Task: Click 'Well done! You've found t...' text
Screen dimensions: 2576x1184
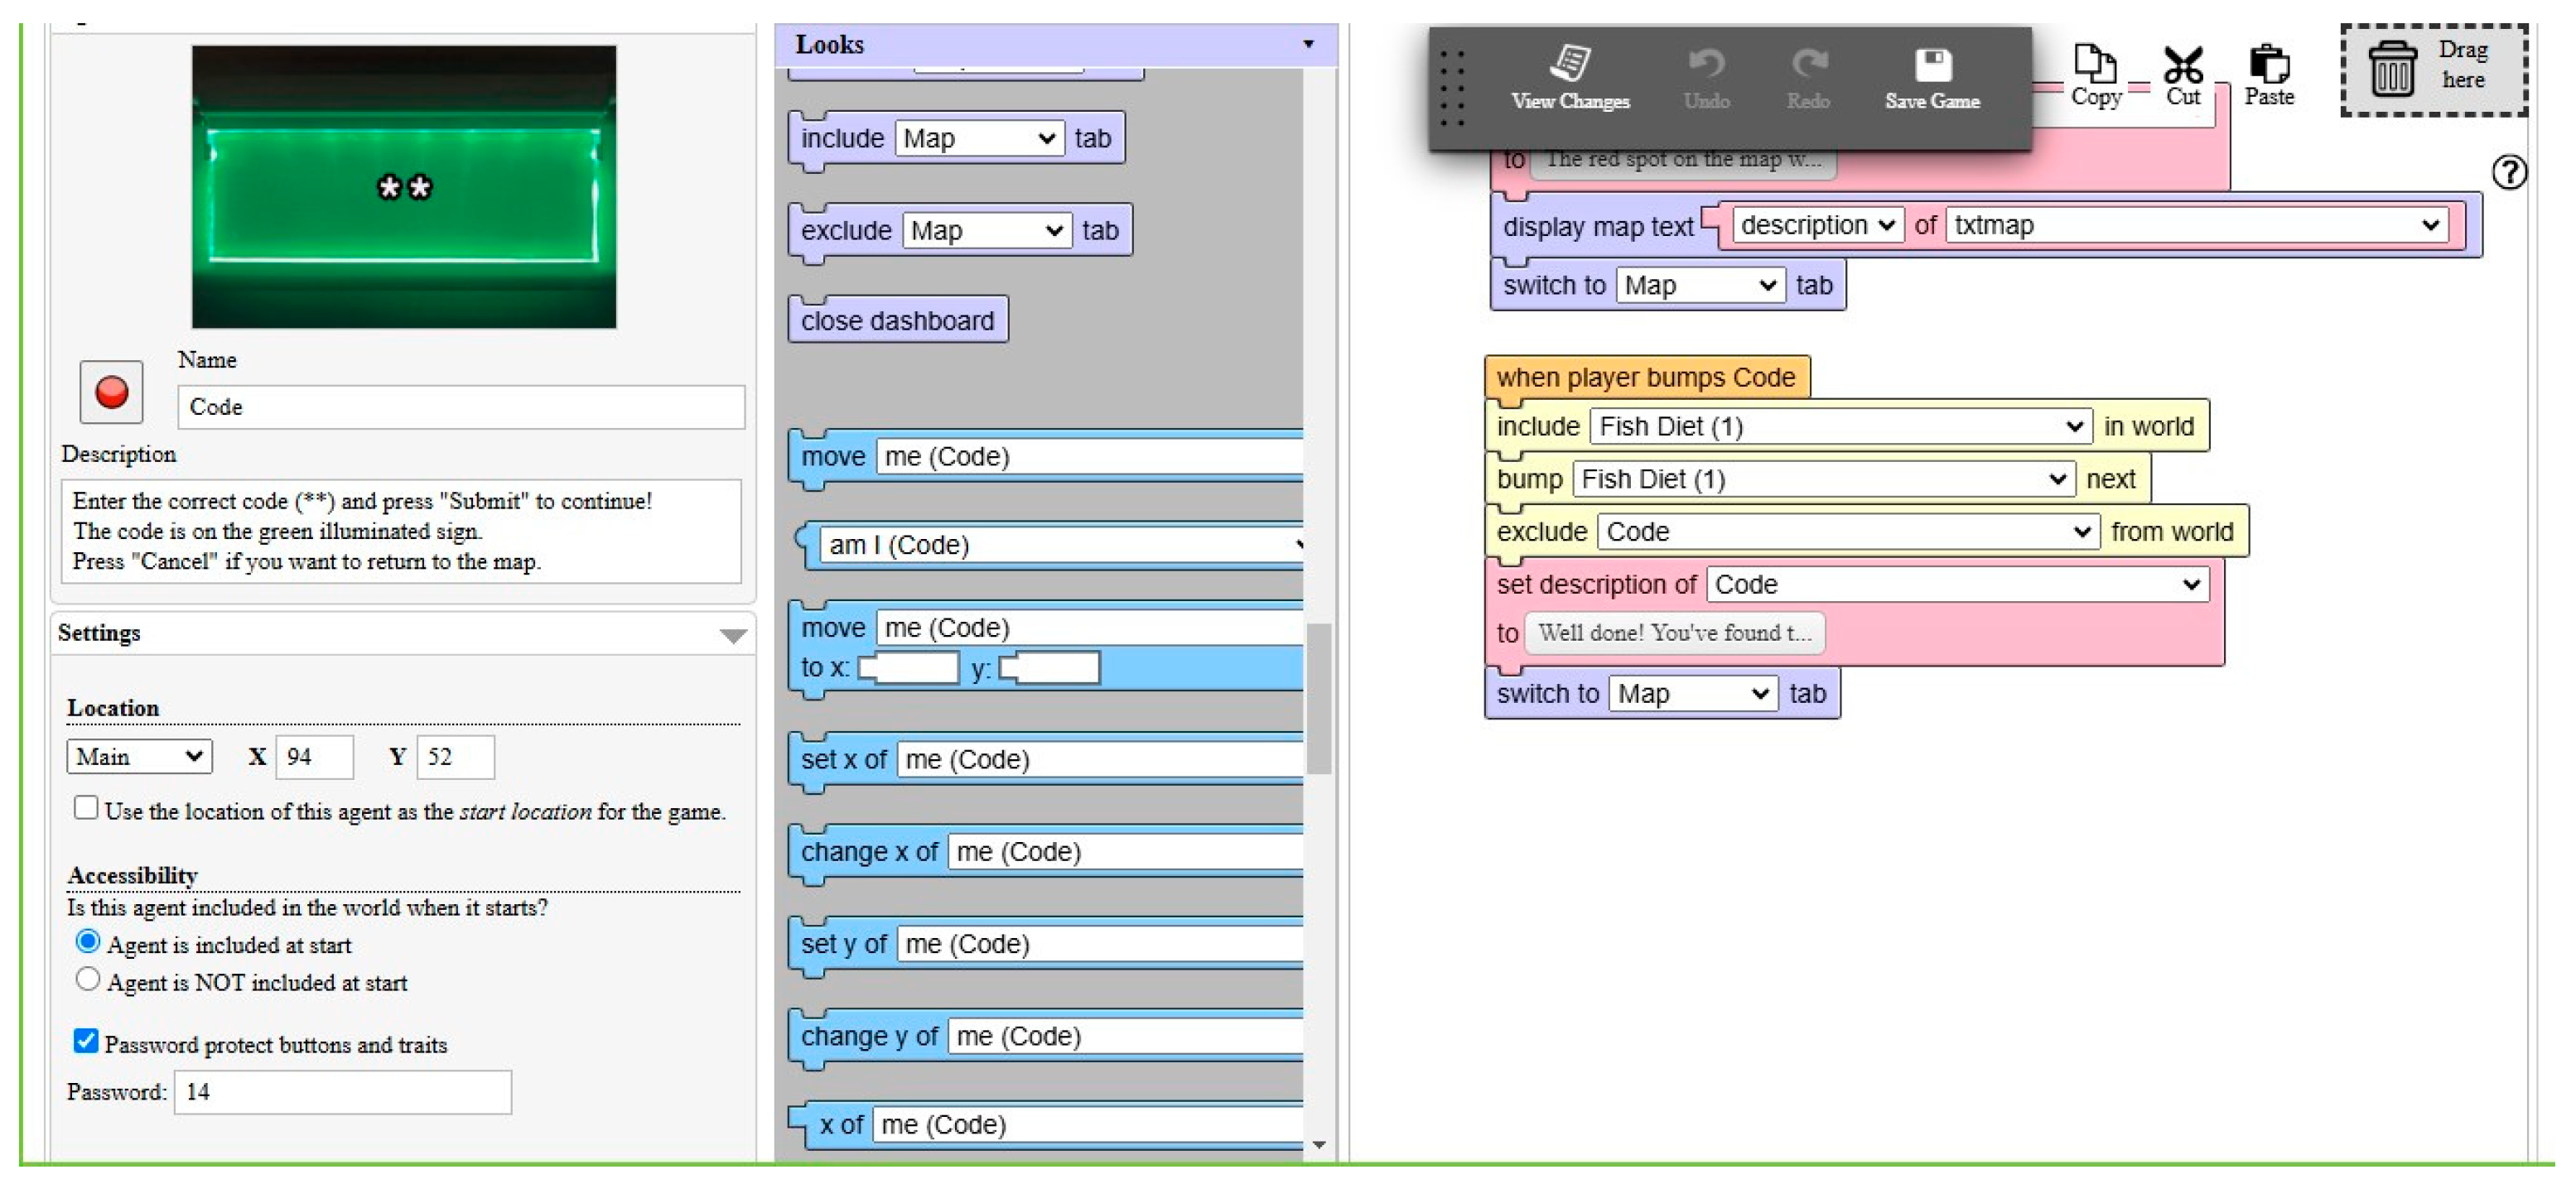Action: [x=1674, y=633]
